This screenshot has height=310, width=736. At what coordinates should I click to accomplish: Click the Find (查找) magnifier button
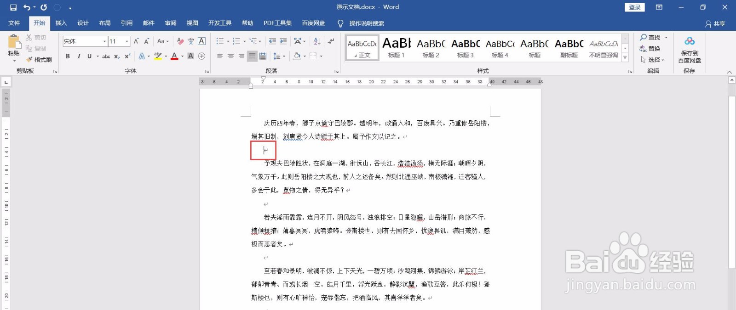(x=650, y=37)
